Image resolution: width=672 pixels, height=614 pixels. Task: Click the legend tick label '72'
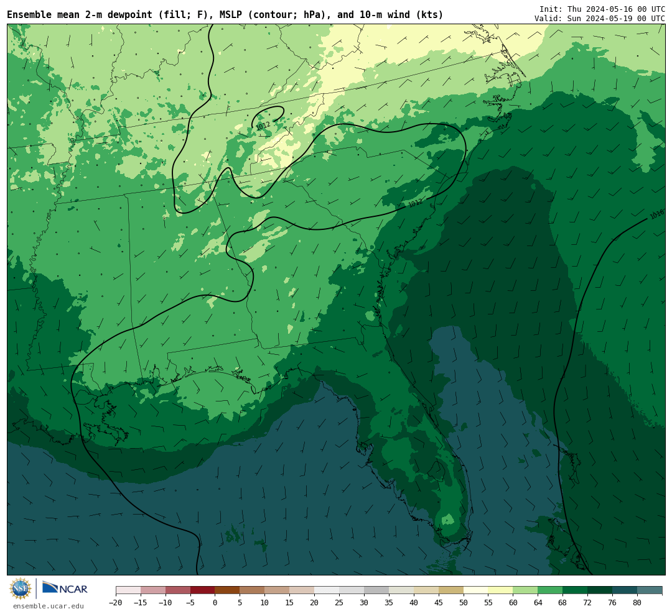(587, 603)
